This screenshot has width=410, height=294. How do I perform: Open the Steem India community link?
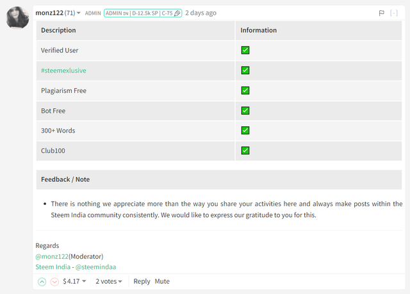[53, 267]
